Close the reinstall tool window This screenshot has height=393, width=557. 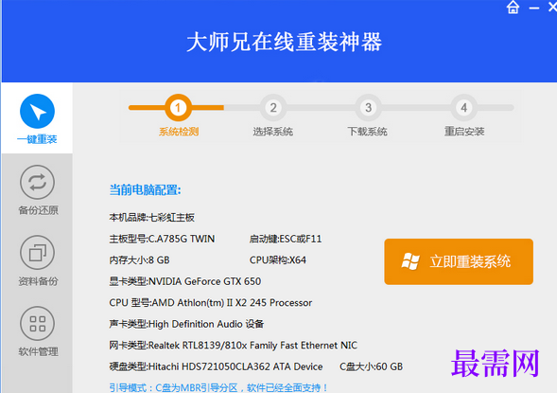552,7
